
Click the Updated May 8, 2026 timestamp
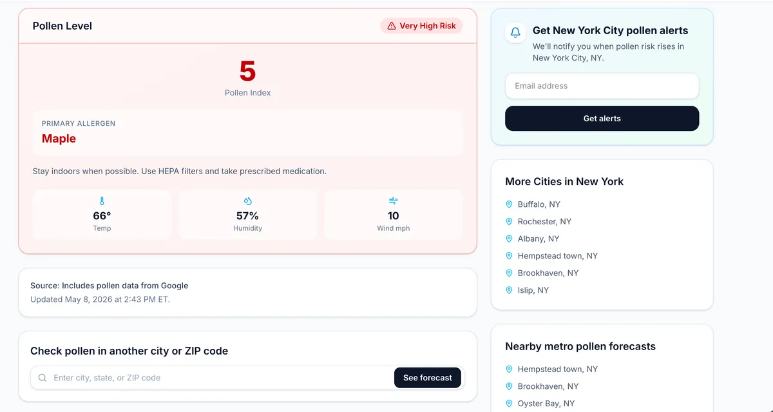tap(100, 299)
